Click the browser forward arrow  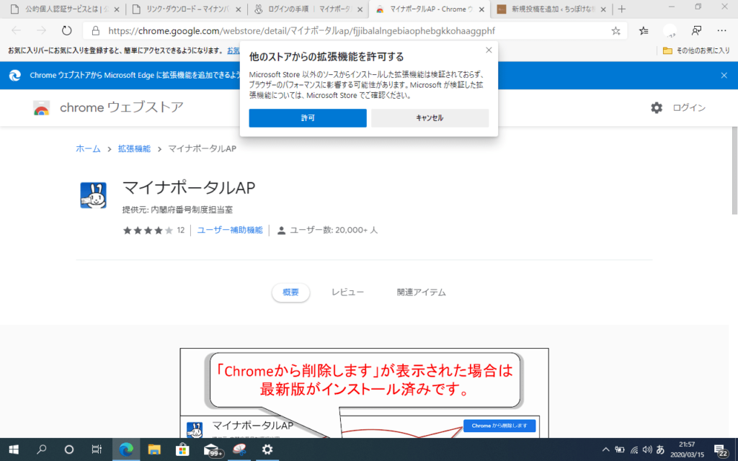pos(41,31)
